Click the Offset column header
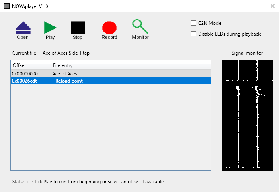Viewport: 279px width, 192px height. [x=31, y=65]
